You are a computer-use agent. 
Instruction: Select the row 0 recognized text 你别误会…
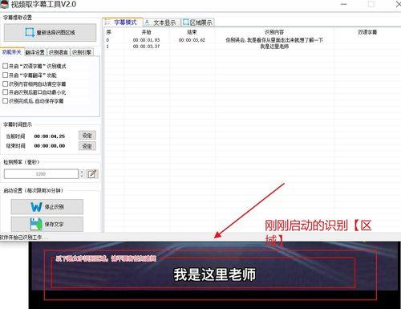[x=274, y=40]
